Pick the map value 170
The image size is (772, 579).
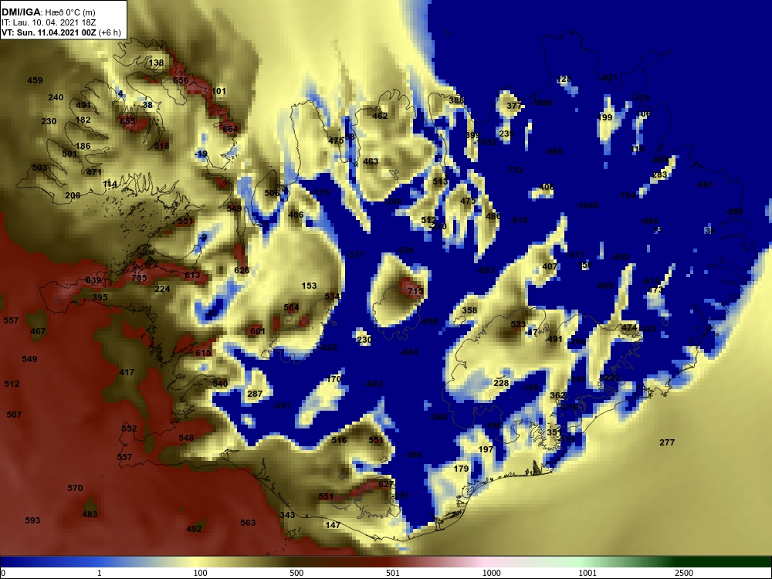pyautogui.click(x=334, y=379)
